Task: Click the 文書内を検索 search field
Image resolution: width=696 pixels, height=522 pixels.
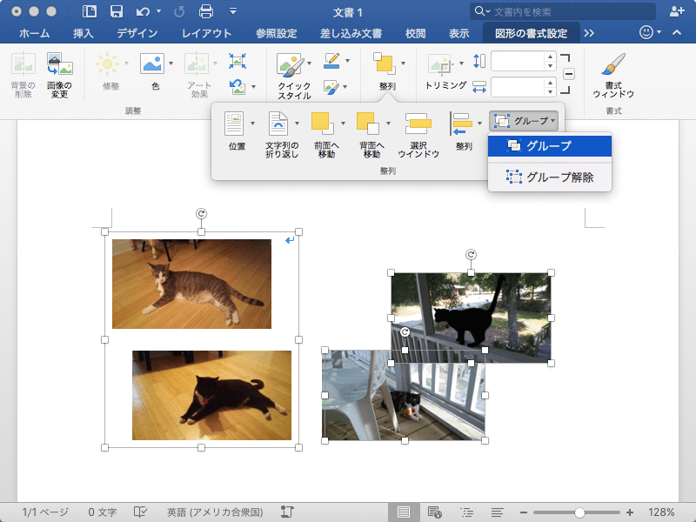Action: pos(563,11)
